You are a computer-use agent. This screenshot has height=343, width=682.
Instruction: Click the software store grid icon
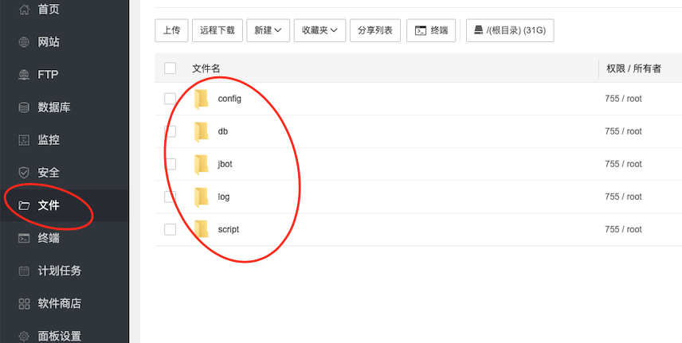point(23,303)
